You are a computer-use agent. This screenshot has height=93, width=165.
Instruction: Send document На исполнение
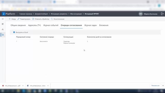58,19
